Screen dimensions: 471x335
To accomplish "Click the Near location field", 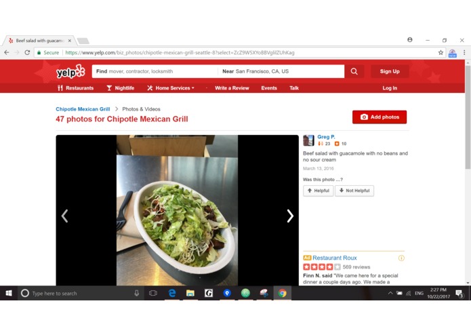I will coord(281,71).
